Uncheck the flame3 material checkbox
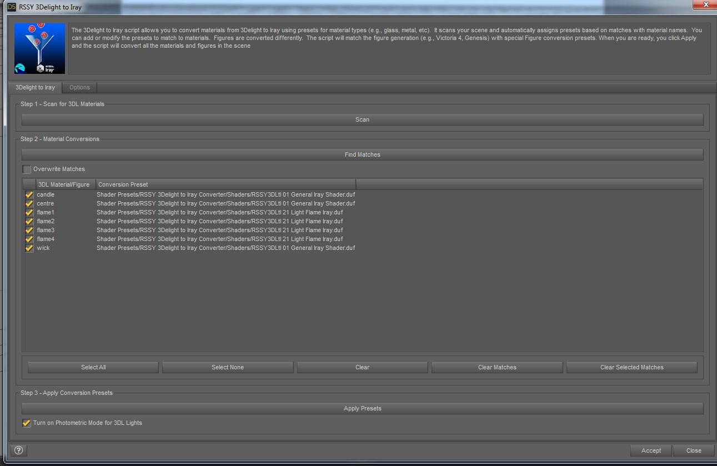Viewport: 717px width, 466px height. (29, 231)
